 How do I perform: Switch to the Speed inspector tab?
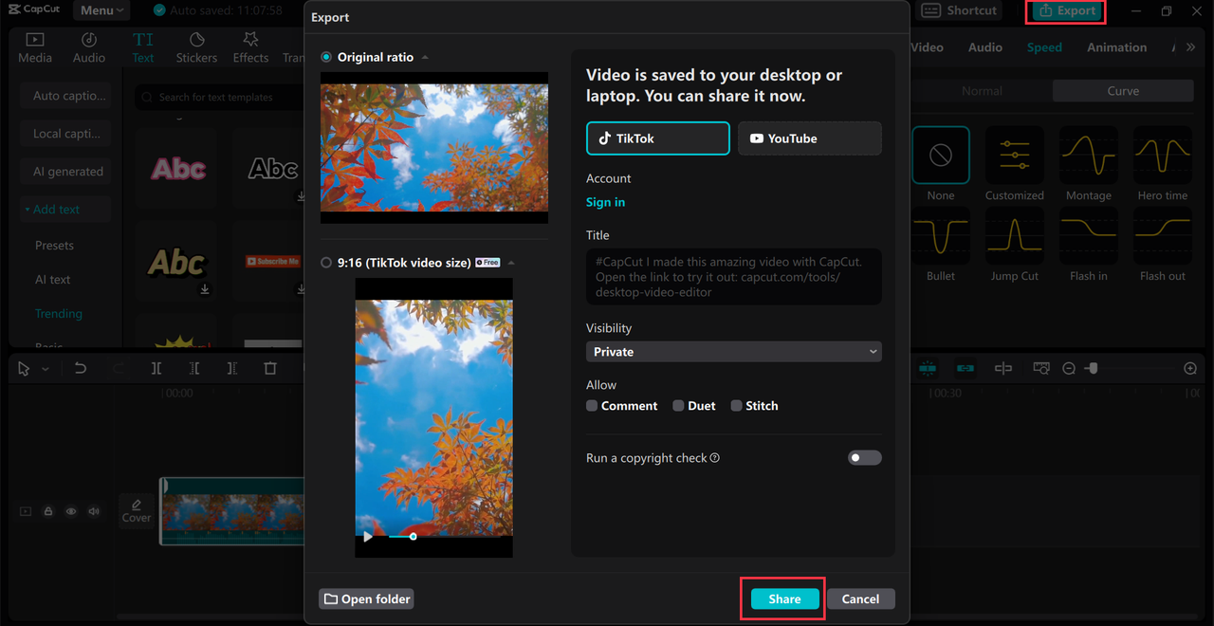pyautogui.click(x=1044, y=47)
